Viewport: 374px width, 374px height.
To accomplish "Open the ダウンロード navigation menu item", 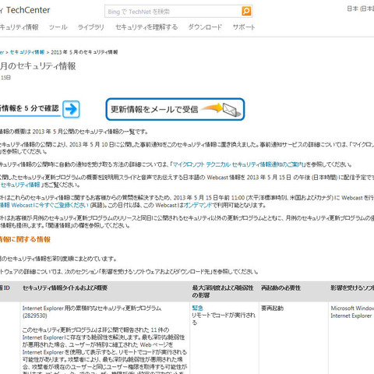I will [205, 27].
